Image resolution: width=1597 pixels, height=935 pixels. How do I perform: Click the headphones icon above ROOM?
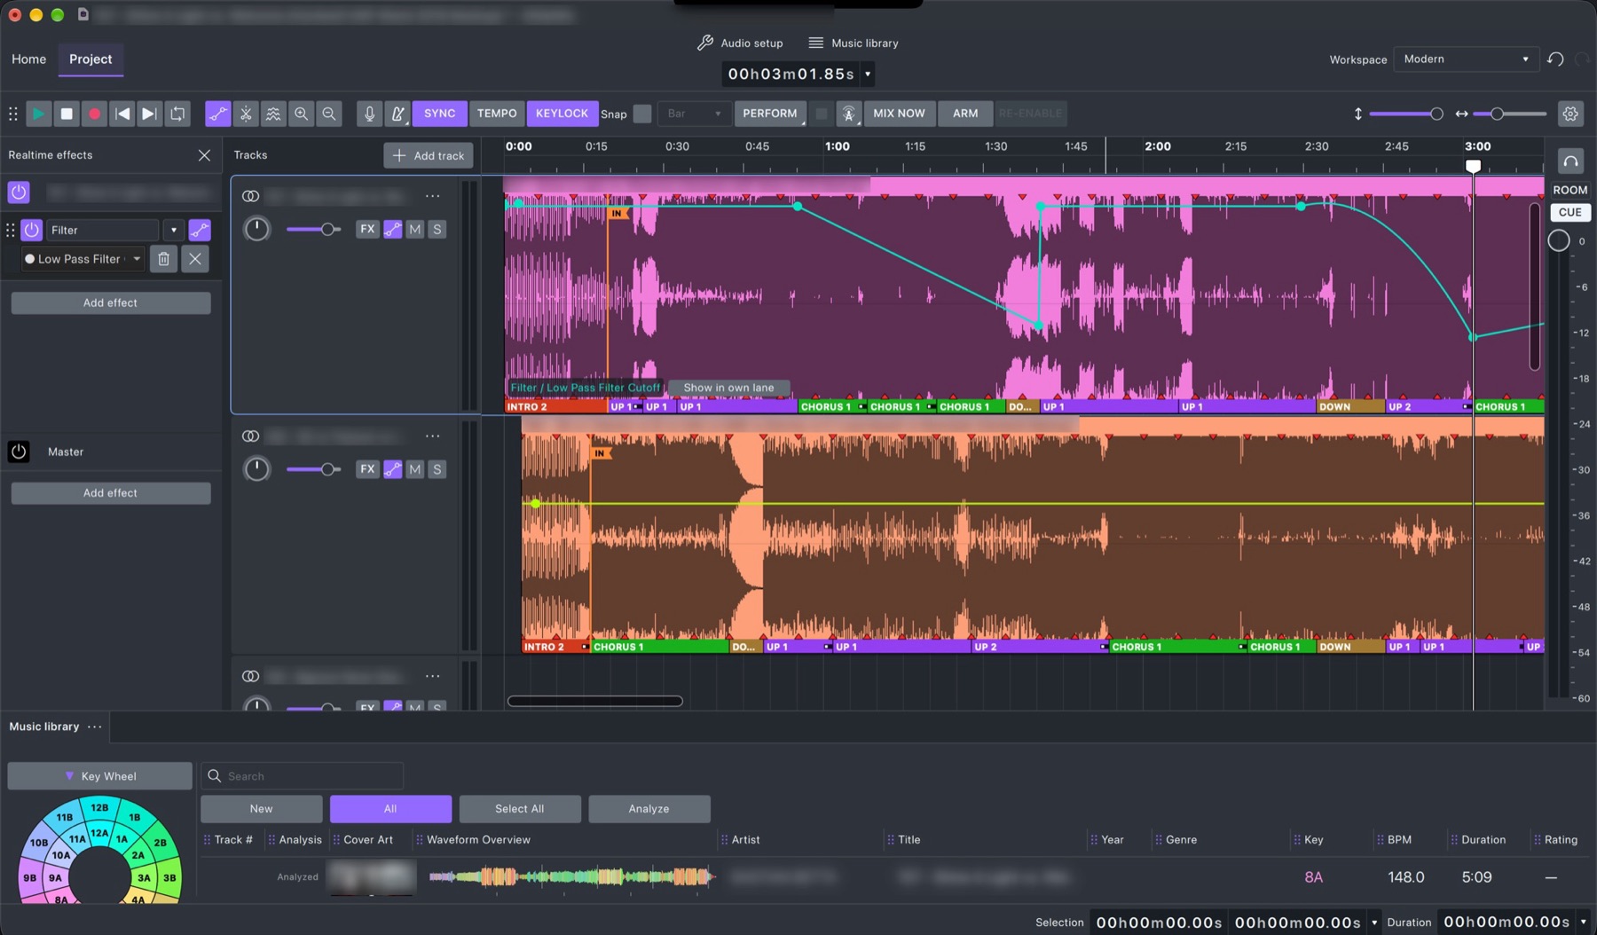[x=1570, y=161]
